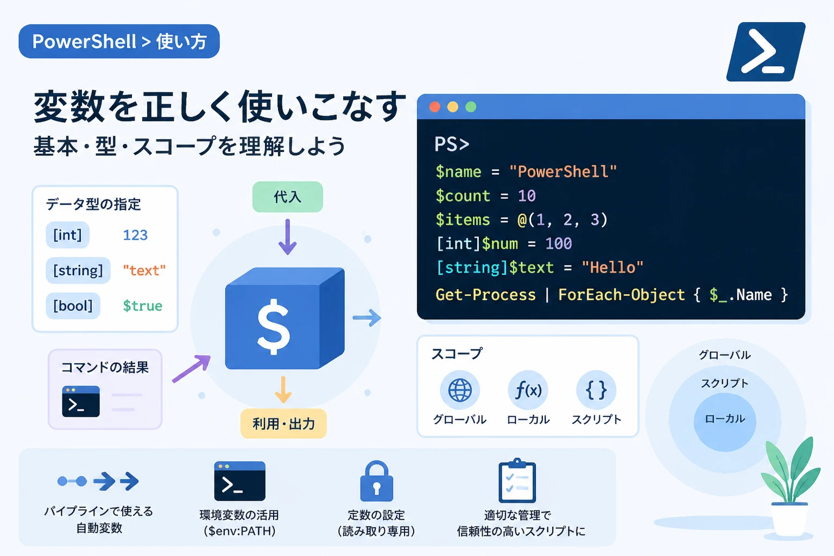Click the [int]$num = 100 code line
This screenshot has height=556, width=834.
(x=504, y=243)
